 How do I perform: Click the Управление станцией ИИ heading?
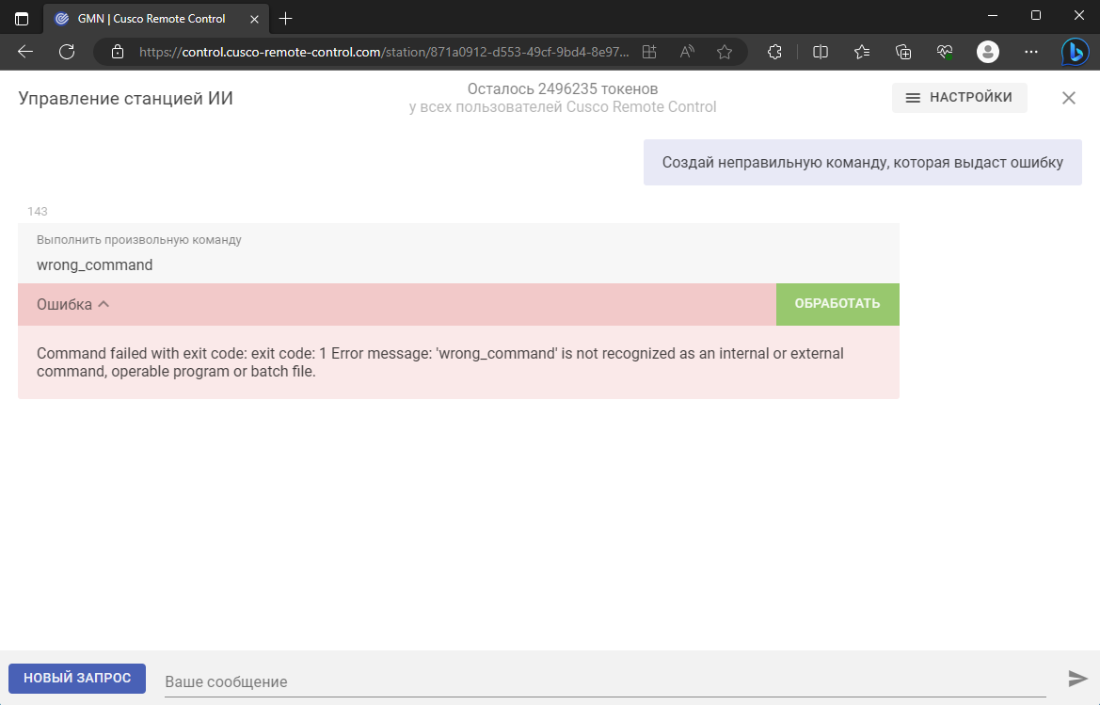click(125, 98)
